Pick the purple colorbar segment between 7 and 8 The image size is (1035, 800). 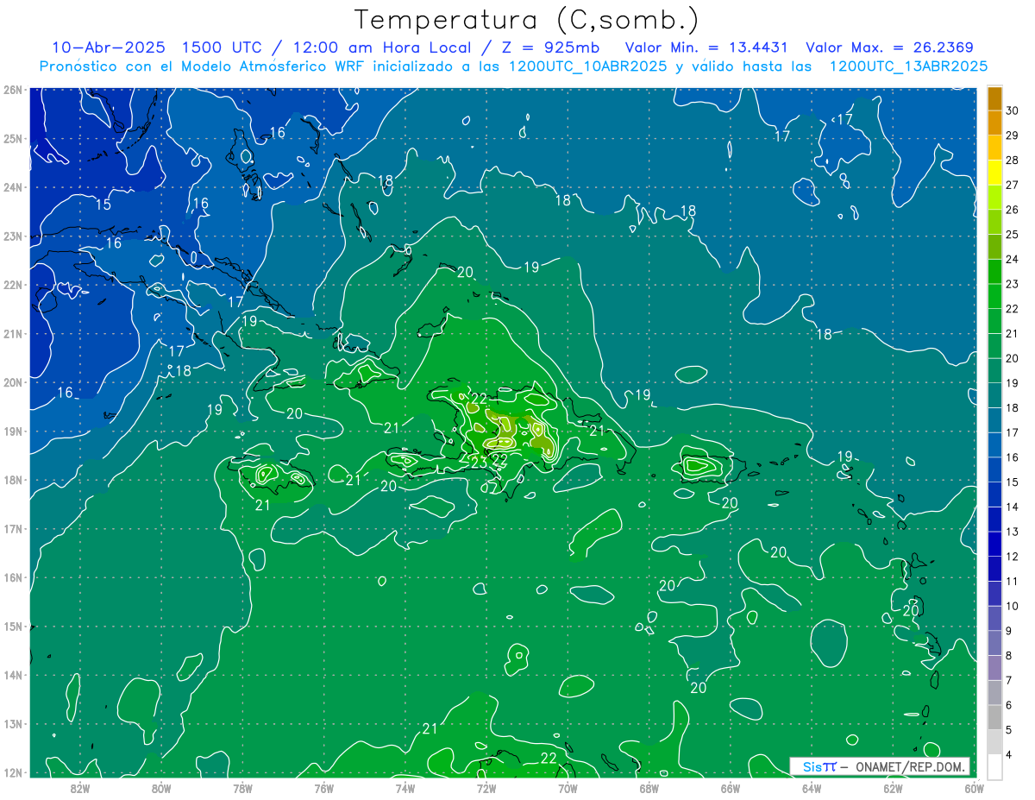tap(994, 668)
